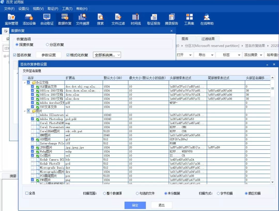The height and width of the screenshot is (211, 279).
Task: Uncheck the 办公文档 group checkbox
Action: click(x=28, y=82)
